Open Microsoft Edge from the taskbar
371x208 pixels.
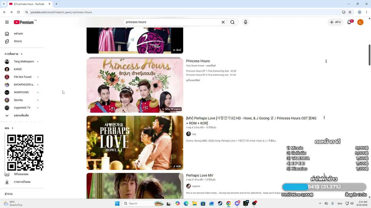click(x=186, y=203)
